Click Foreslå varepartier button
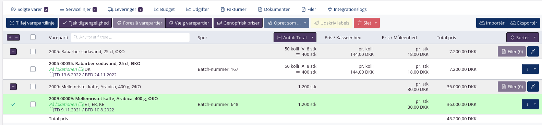This screenshot has width=542, height=125. pos(139,23)
